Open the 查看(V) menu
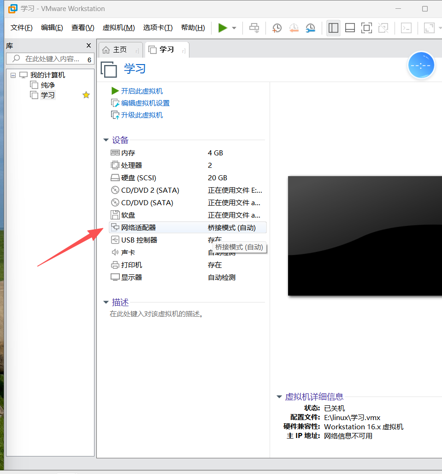The image size is (442, 474). point(83,28)
